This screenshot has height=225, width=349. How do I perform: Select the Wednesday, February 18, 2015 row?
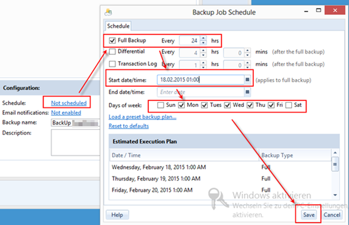(x=221, y=167)
